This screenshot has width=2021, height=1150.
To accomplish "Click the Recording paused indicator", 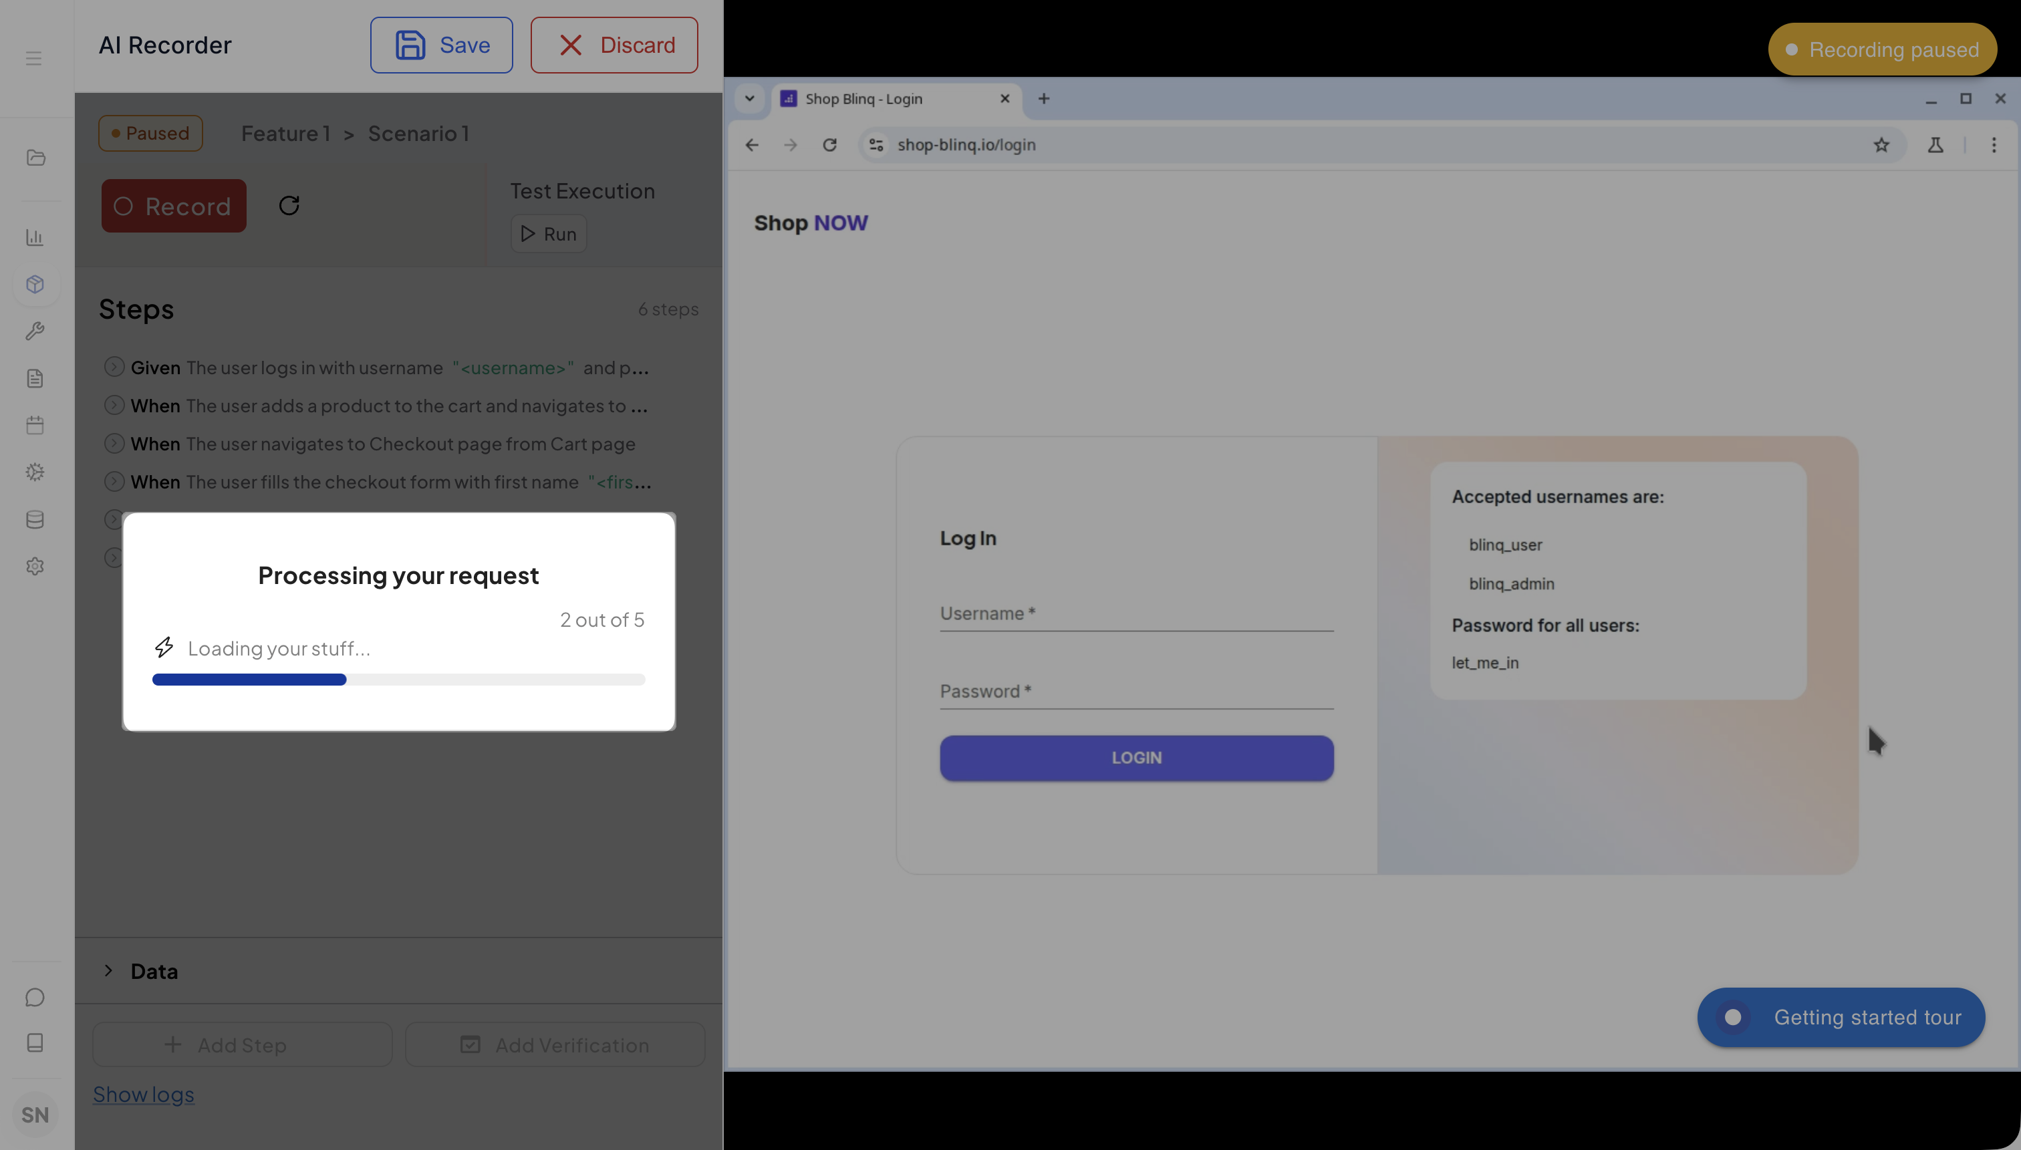I will (x=1882, y=49).
